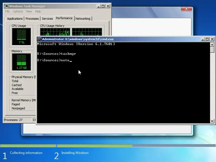Click the 'Available' physical memory label

18,89
